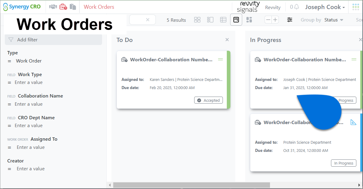Click priority icon on Joseph Cook card
The height and width of the screenshot is (189, 363).
click(354, 59)
